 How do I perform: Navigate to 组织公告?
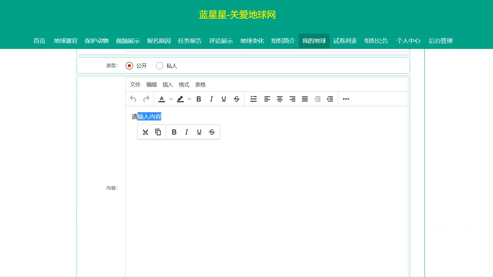coord(376,41)
